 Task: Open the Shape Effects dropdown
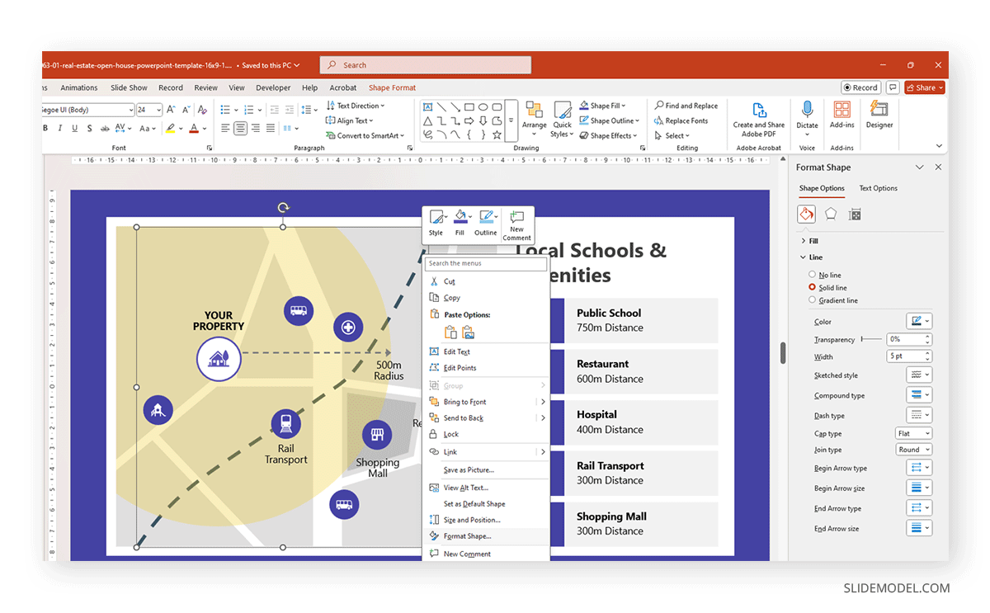pos(608,135)
